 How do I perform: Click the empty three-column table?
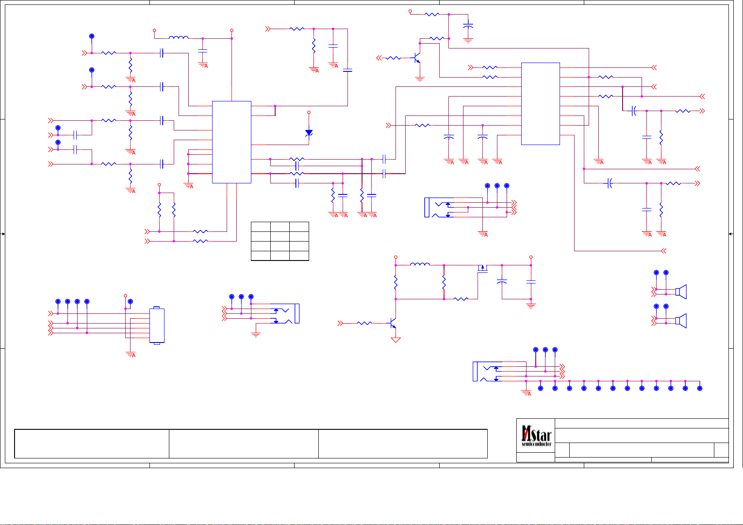pyautogui.click(x=280, y=242)
